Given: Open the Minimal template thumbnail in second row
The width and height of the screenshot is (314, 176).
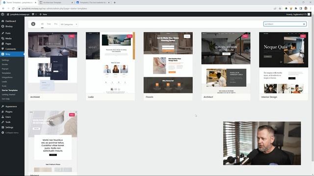Looking at the screenshot, I should click(52, 141).
